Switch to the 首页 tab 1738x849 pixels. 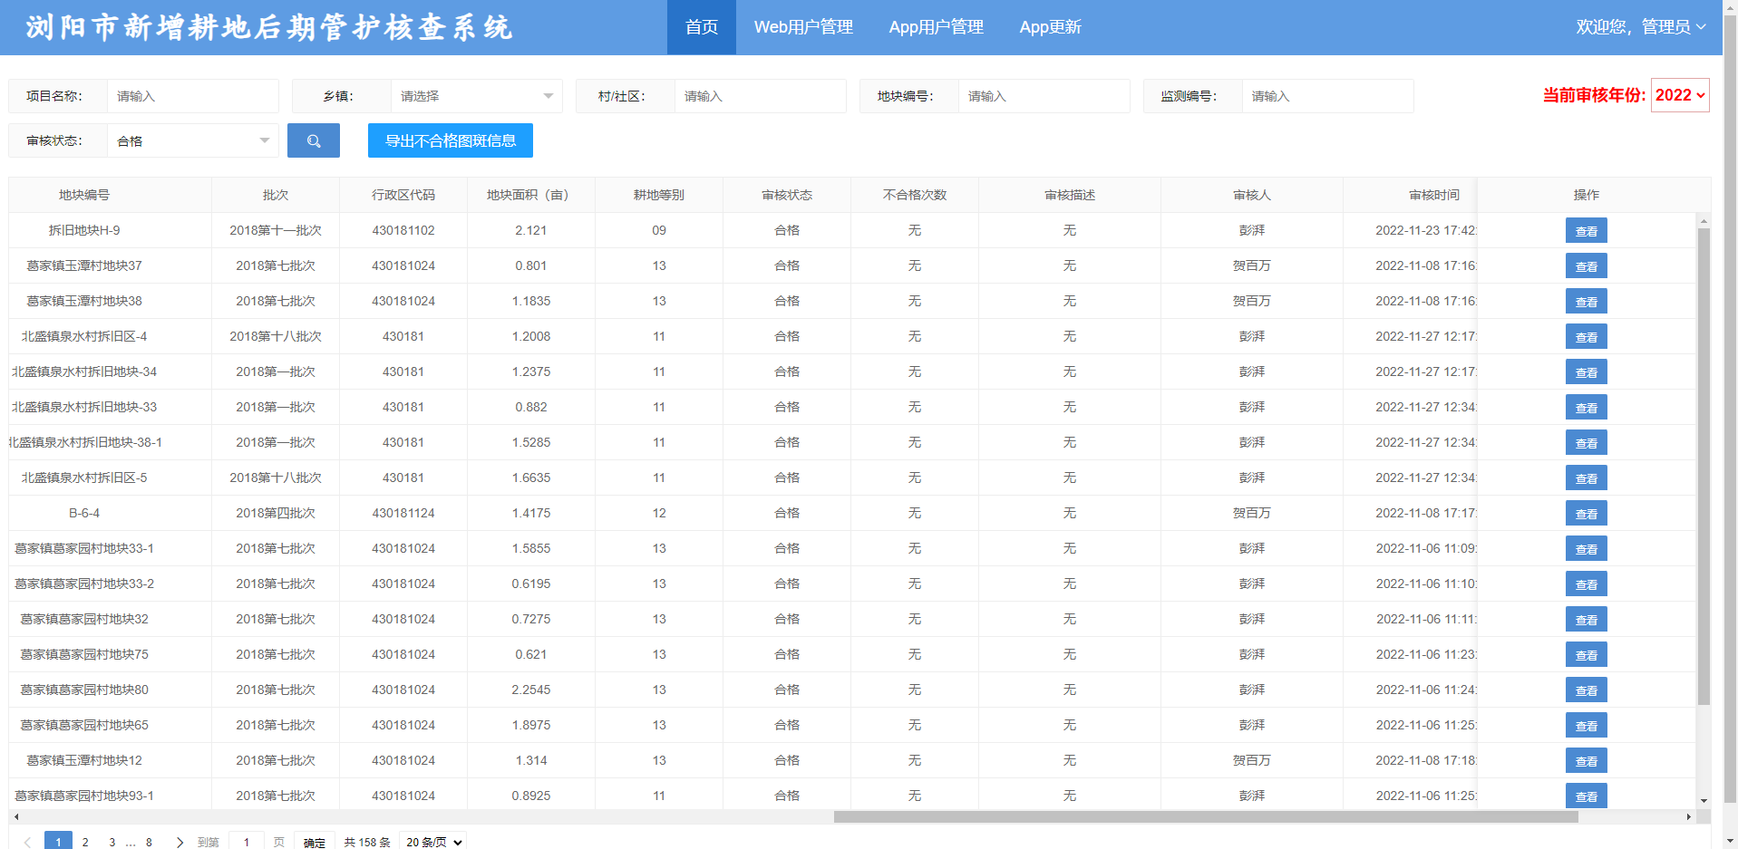pyautogui.click(x=702, y=27)
